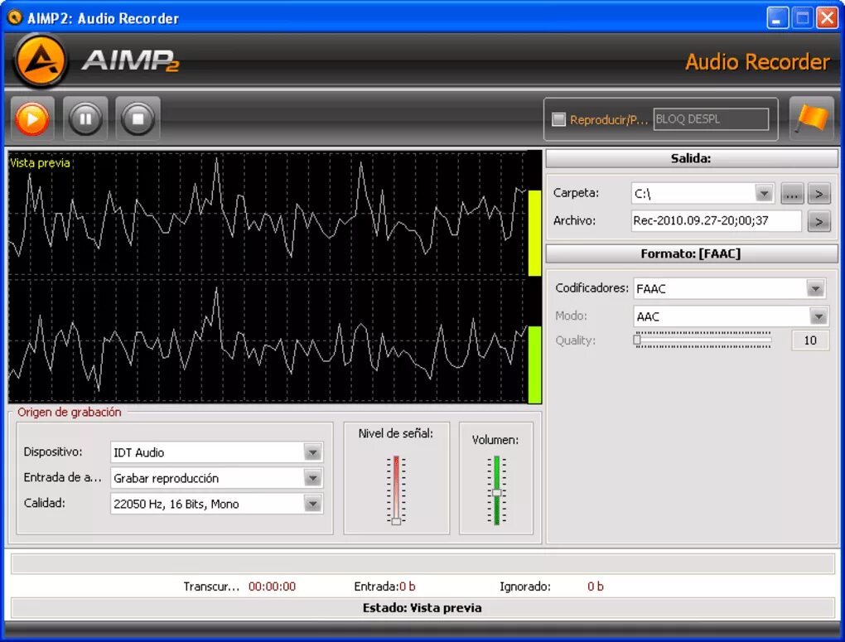
Task: Collapse the Formato: [FAAC] section header
Action: [x=692, y=253]
